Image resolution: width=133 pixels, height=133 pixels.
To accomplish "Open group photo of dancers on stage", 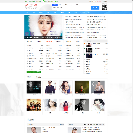I will coord(34,105).
